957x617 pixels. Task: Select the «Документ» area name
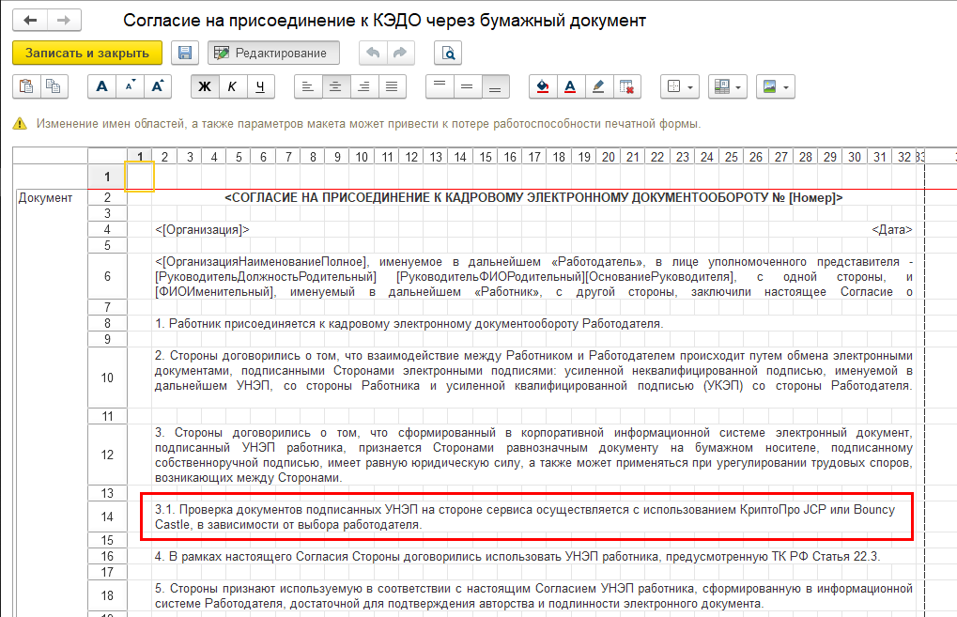(x=45, y=198)
